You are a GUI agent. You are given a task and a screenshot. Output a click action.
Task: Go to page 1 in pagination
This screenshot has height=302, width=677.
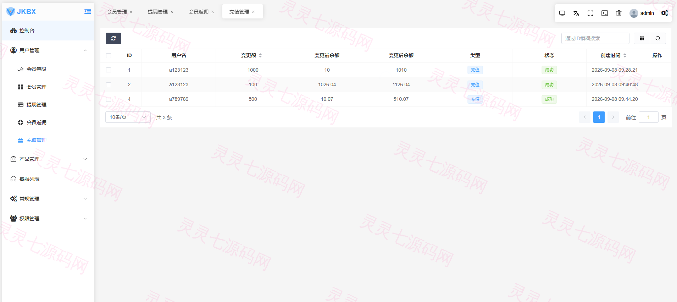599,117
